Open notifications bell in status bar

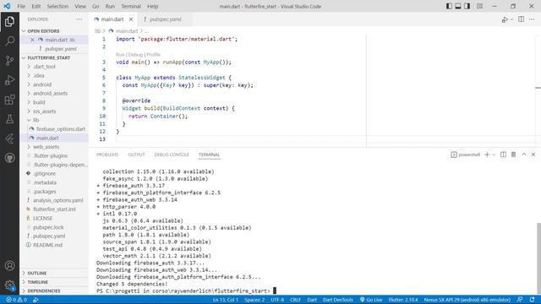click(x=532, y=300)
